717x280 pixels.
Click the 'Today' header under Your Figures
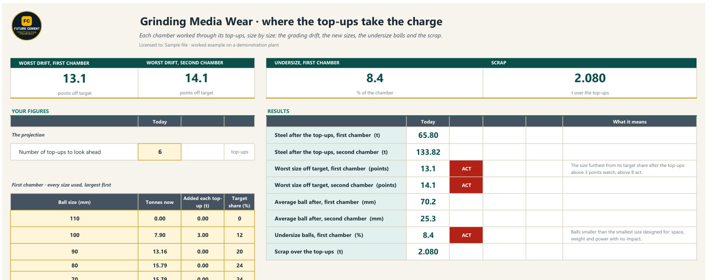point(160,122)
